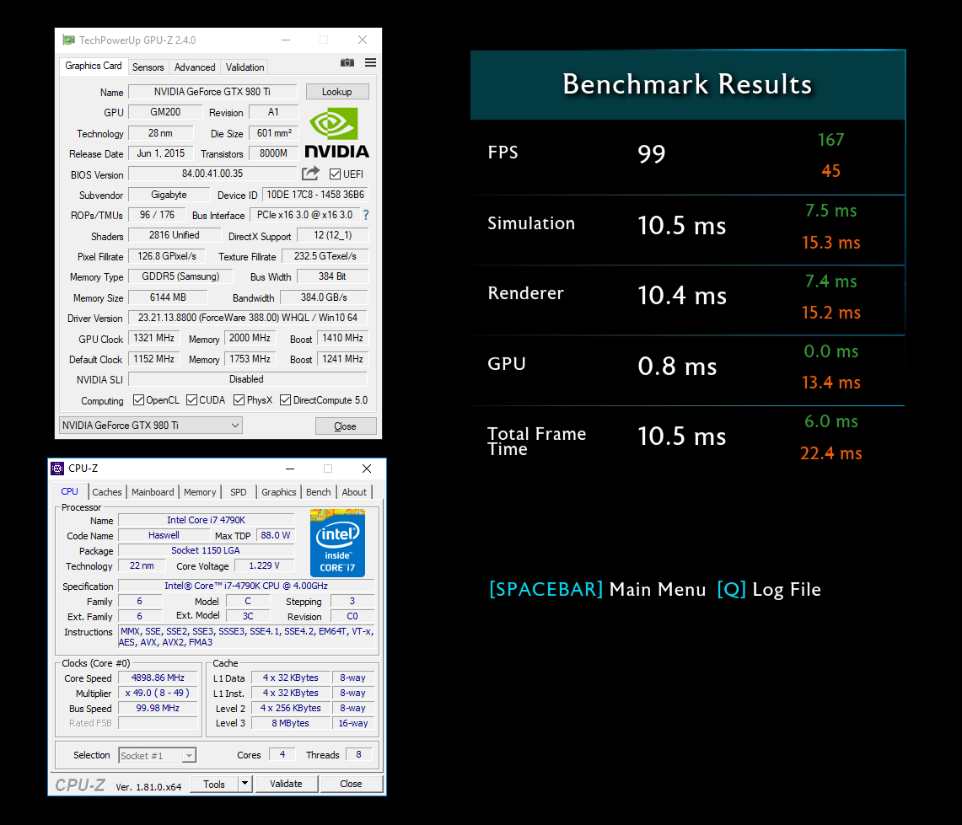This screenshot has width=962, height=825.
Task: Click the GPU Clock value 1321 MHz
Action: click(x=153, y=338)
